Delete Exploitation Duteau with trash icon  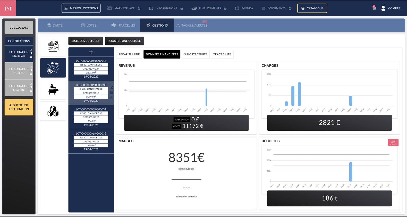click(x=31, y=70)
